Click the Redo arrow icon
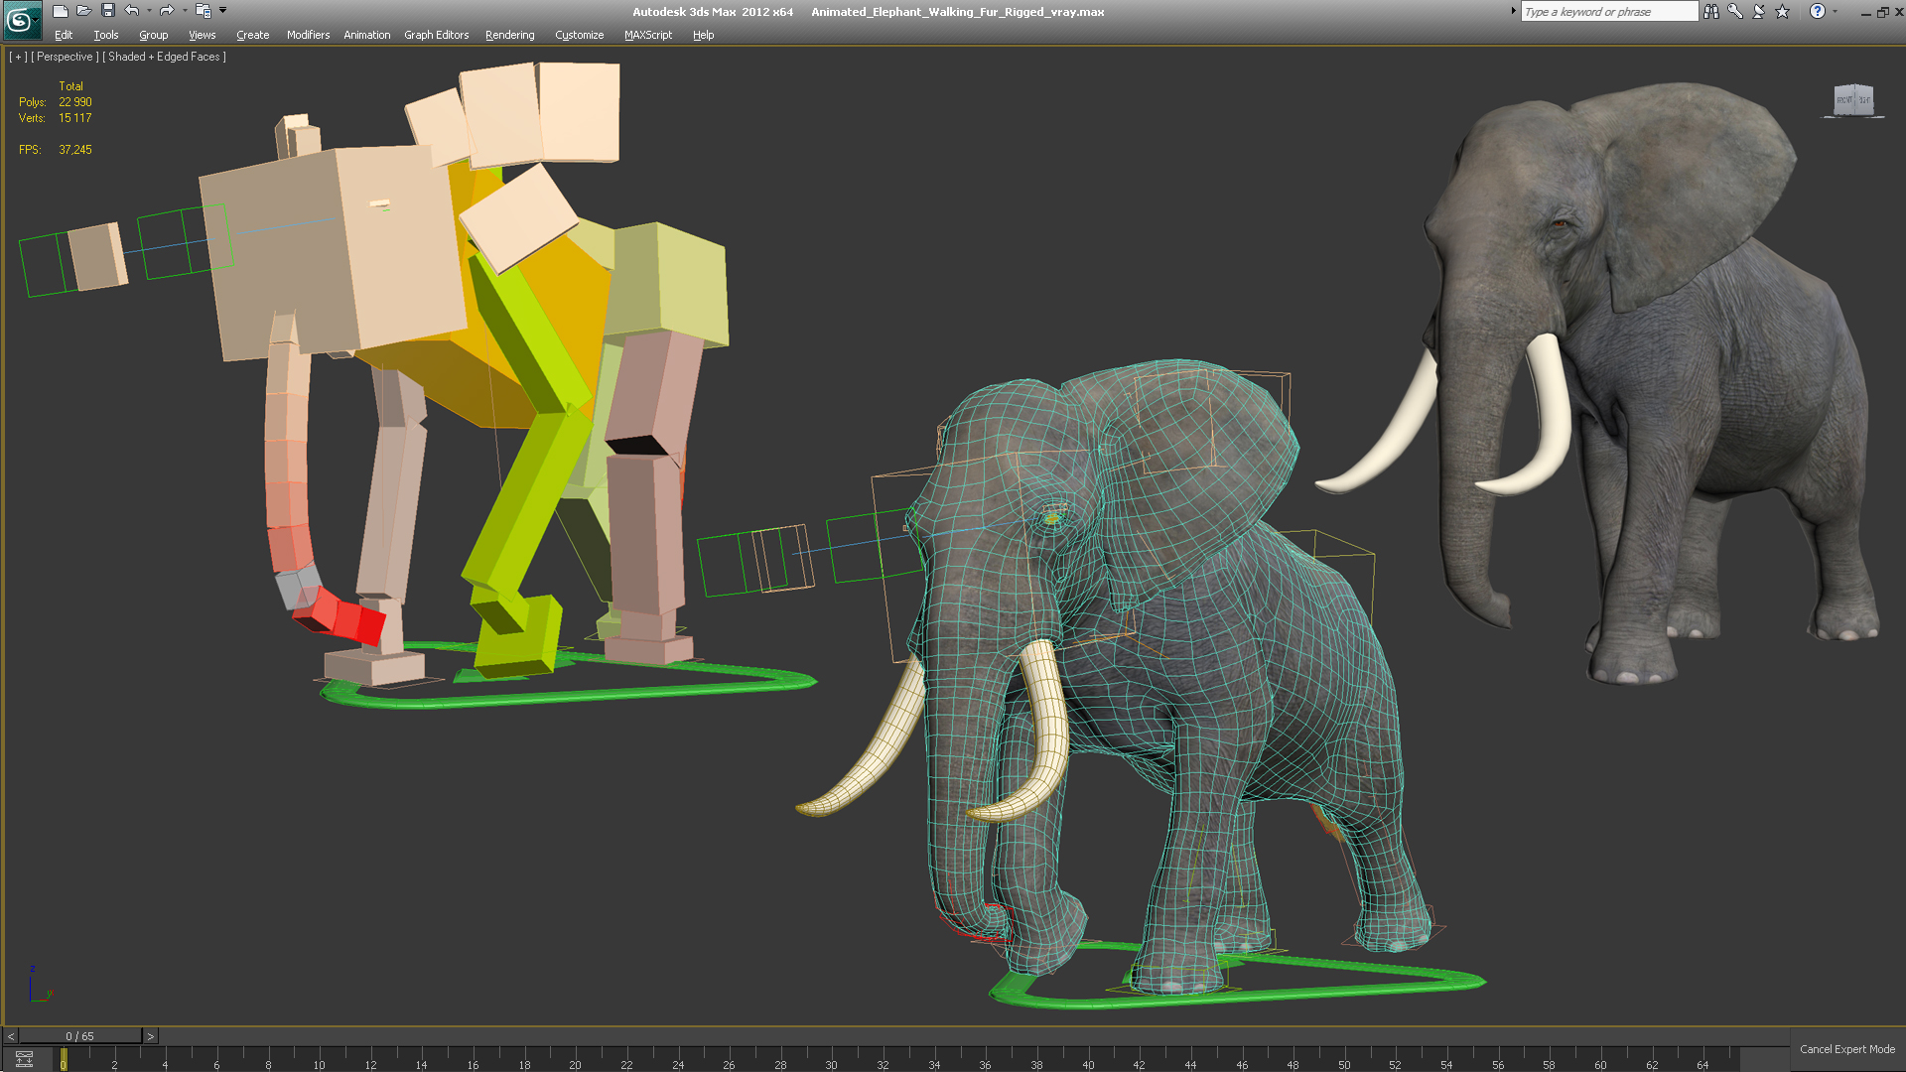The width and height of the screenshot is (1906, 1072). pyautogui.click(x=167, y=11)
